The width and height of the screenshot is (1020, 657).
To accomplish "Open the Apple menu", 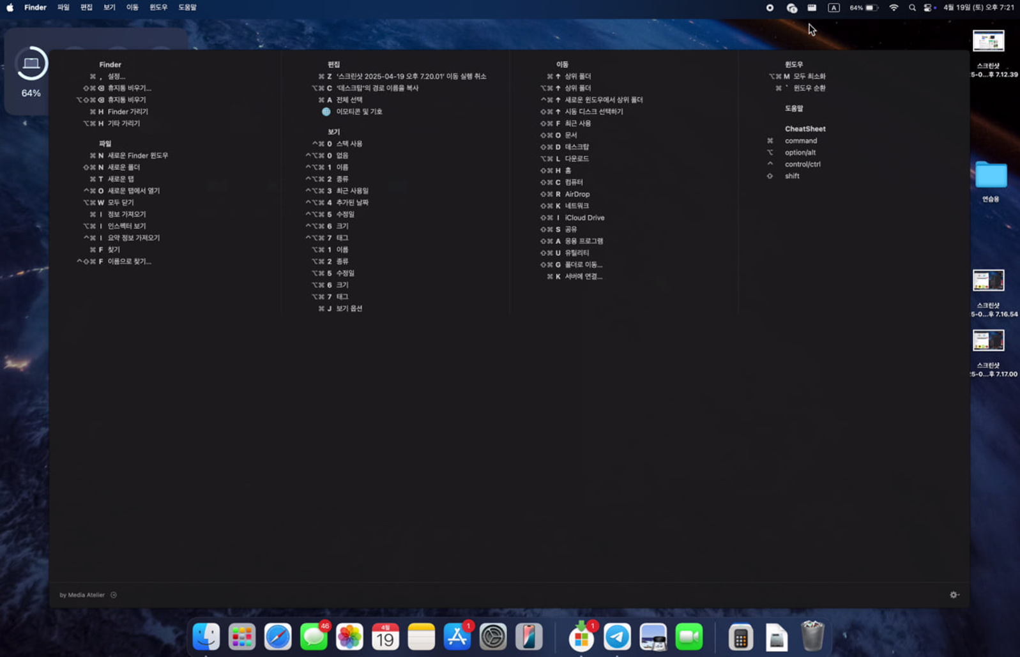I will [10, 8].
